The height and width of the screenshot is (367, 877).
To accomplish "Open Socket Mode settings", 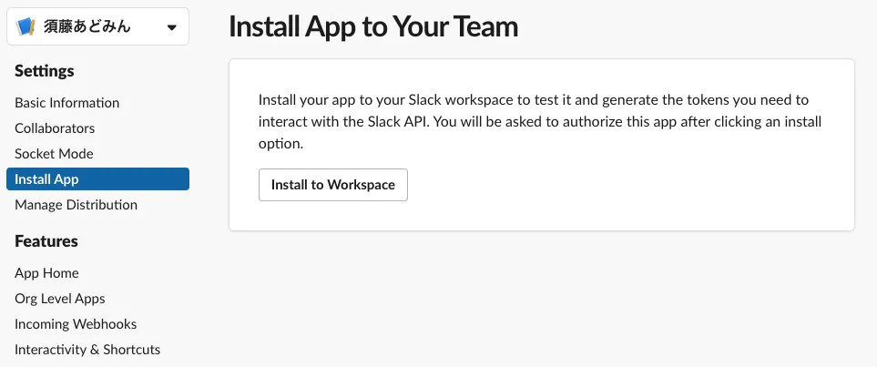I will 54,154.
